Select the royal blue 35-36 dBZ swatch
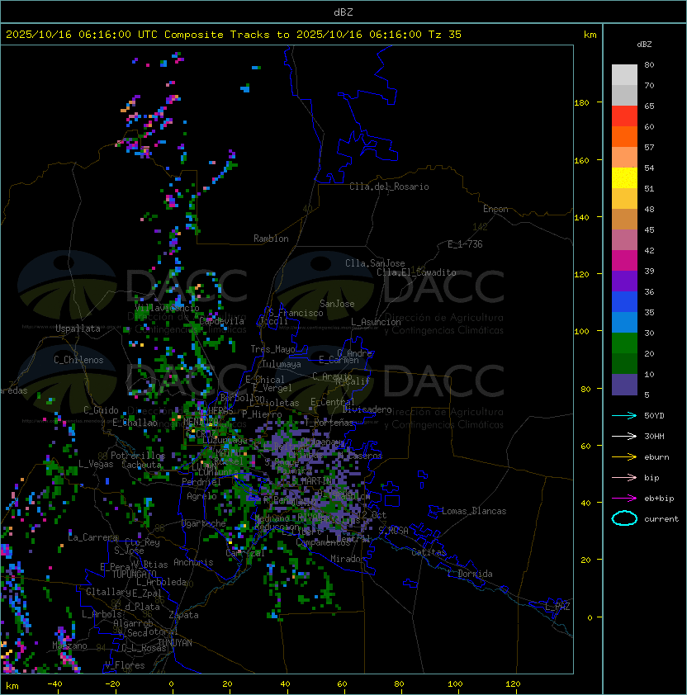Screen dimensions: 687x695 624,301
